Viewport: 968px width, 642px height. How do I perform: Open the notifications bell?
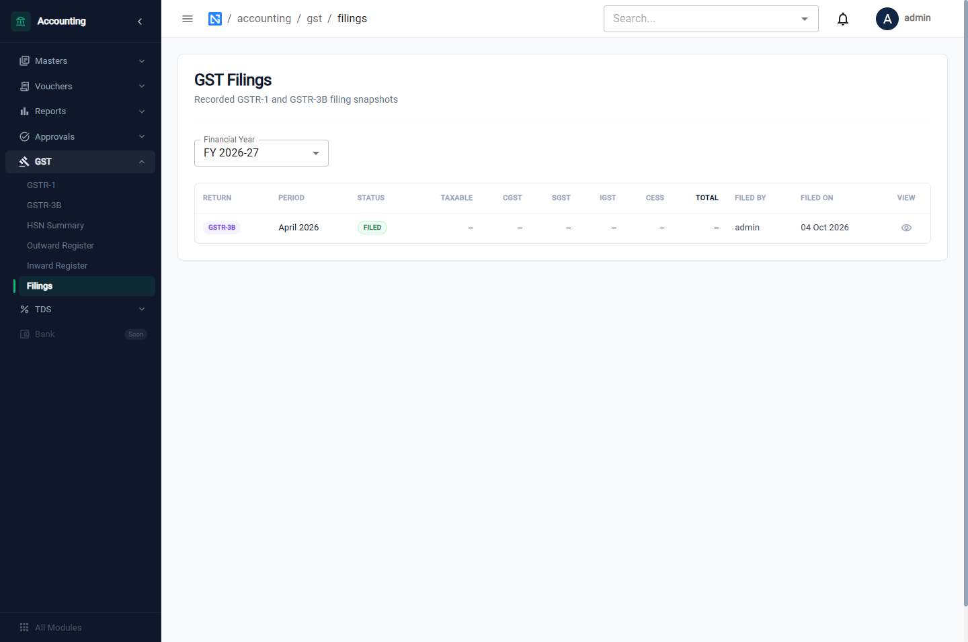click(x=843, y=19)
